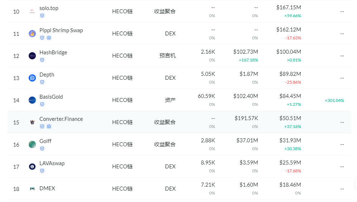The image size is (357, 202).
Task: Click the $25.59M value for LAVAswap
Action: coord(290,162)
